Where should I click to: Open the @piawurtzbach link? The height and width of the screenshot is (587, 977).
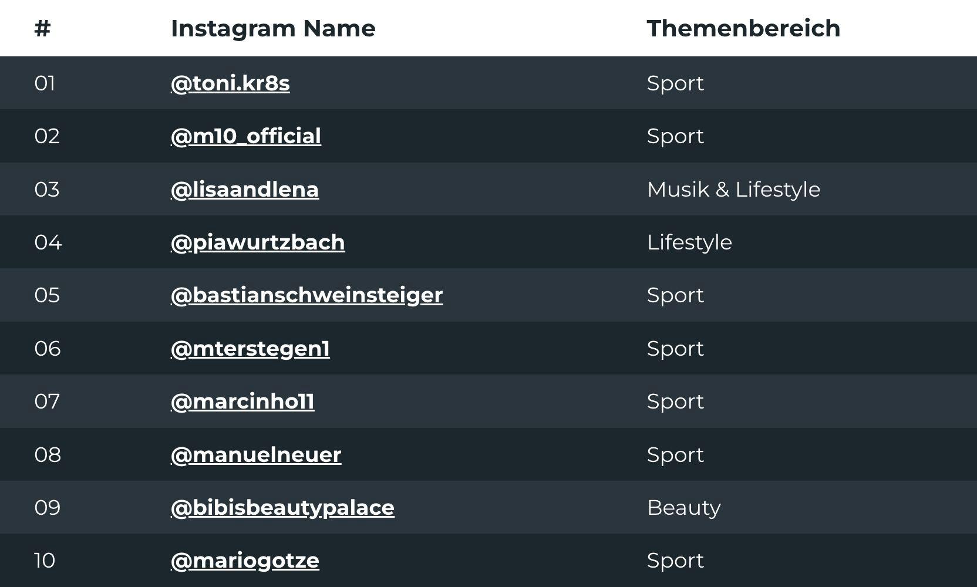[x=258, y=242]
